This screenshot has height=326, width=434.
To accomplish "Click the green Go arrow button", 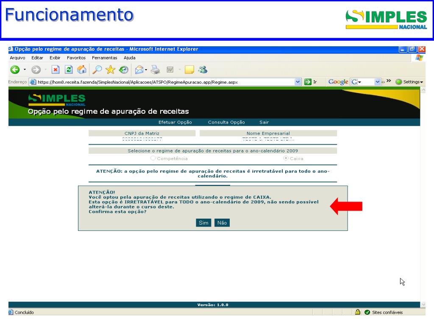I will click(308, 82).
